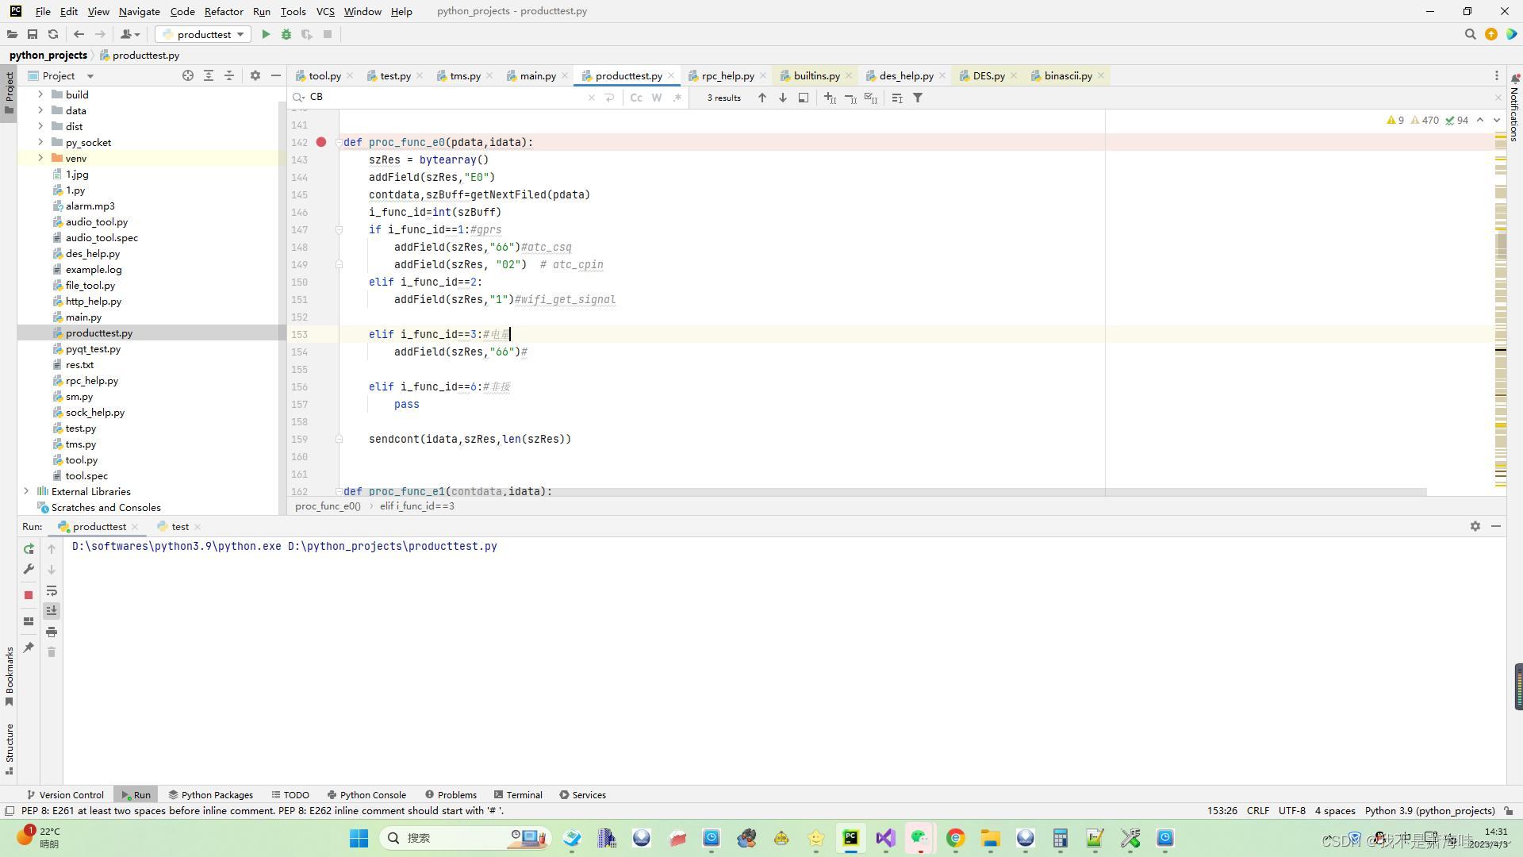Expand all nodes in Project panel
1523x857 pixels.
[x=209, y=75]
